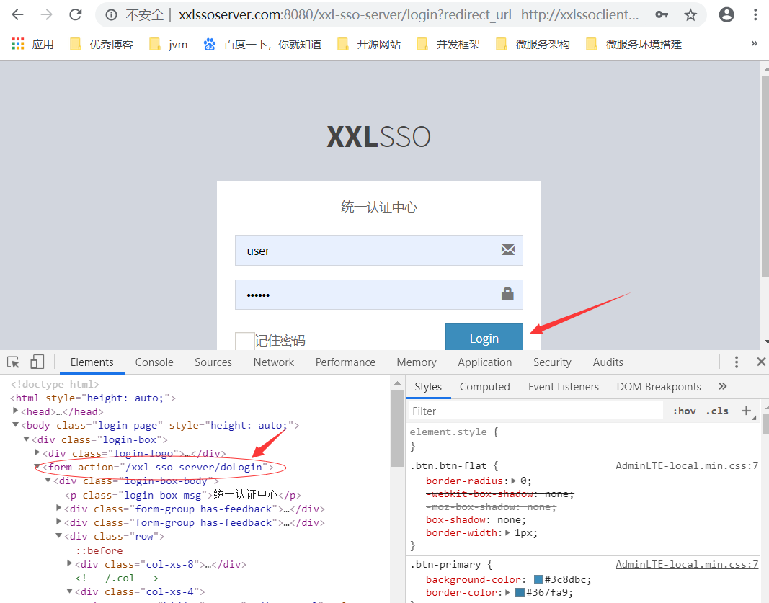Viewport: 769px width, 603px height.
Task: Reload the current page
Action: coord(76,14)
